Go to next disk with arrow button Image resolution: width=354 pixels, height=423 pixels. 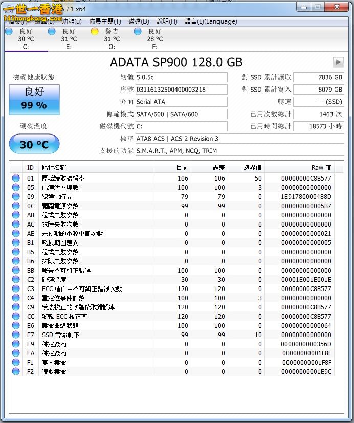coord(338,62)
